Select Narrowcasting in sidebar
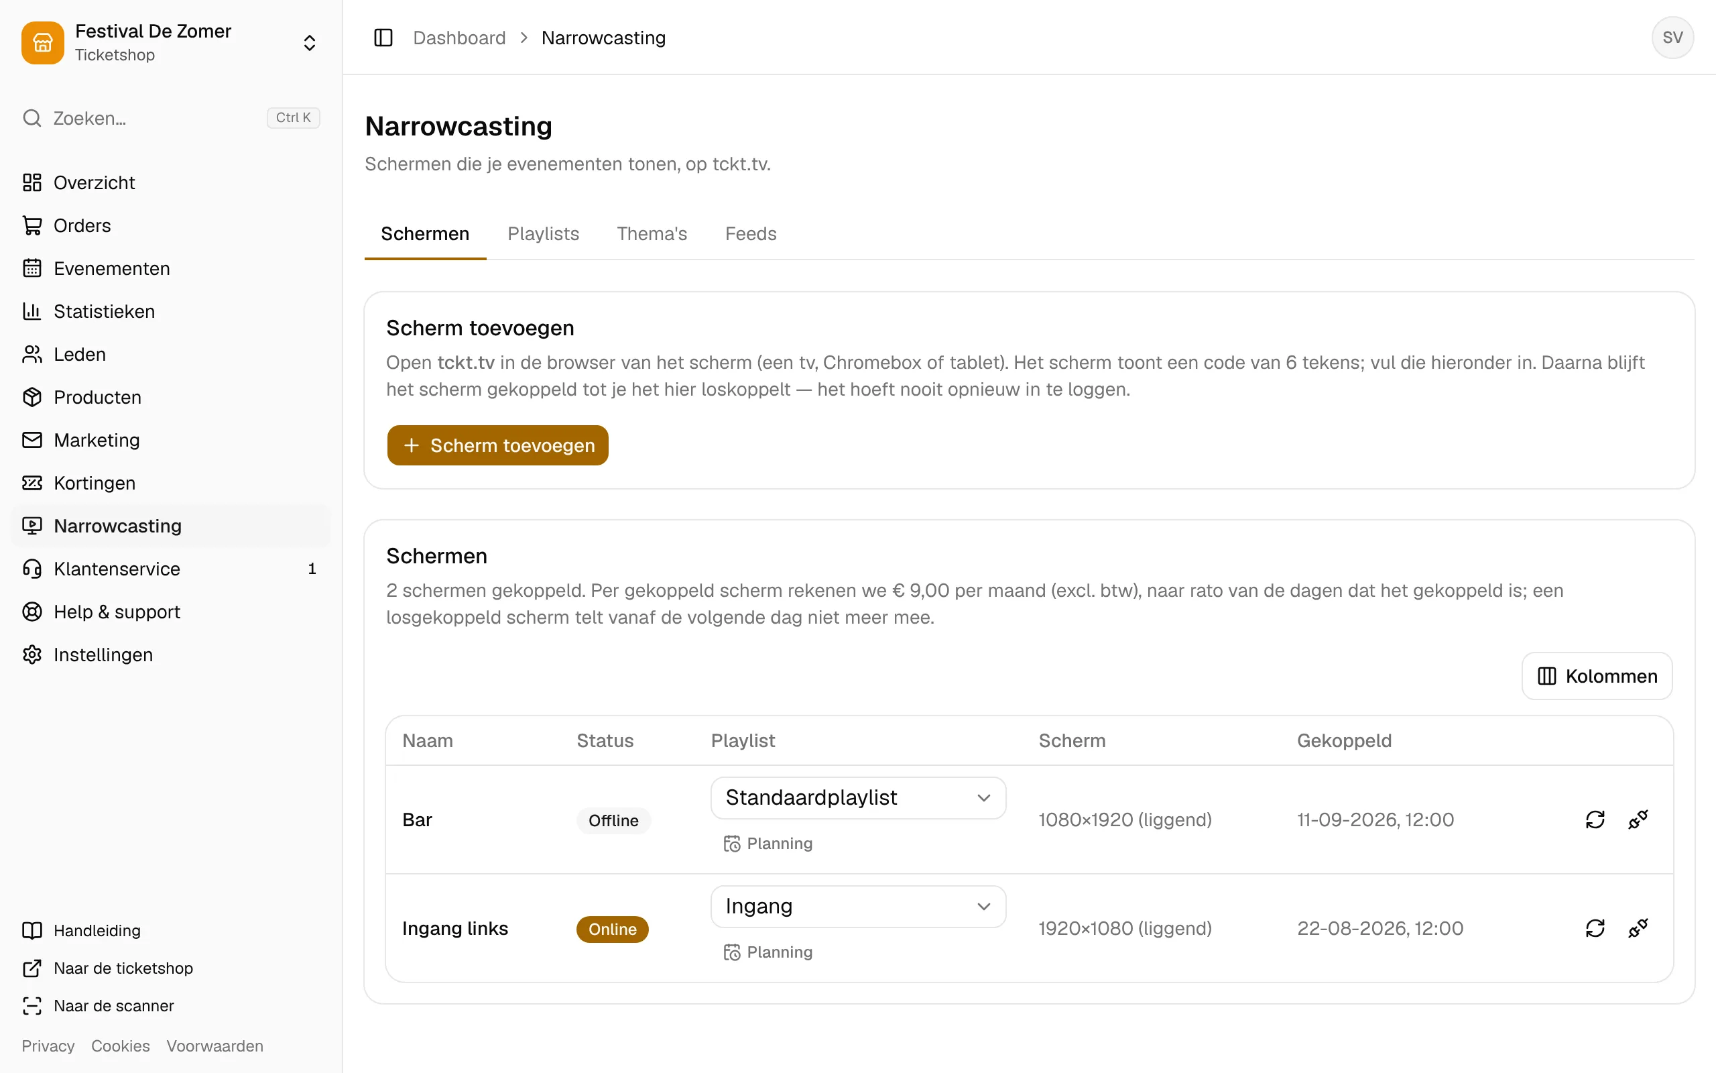1716x1073 pixels. tap(171, 526)
